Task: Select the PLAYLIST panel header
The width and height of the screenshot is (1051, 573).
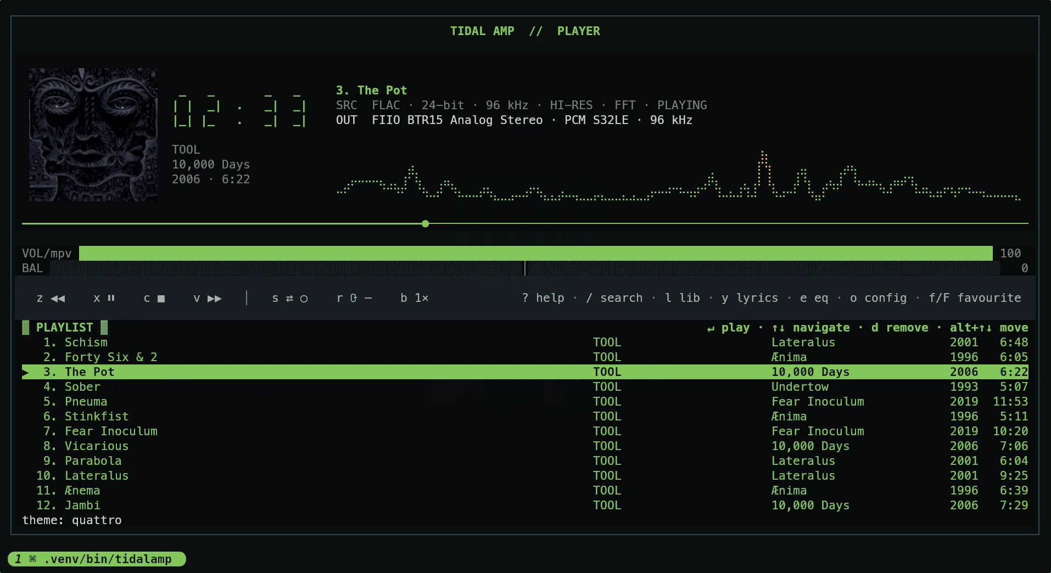Action: coord(65,328)
